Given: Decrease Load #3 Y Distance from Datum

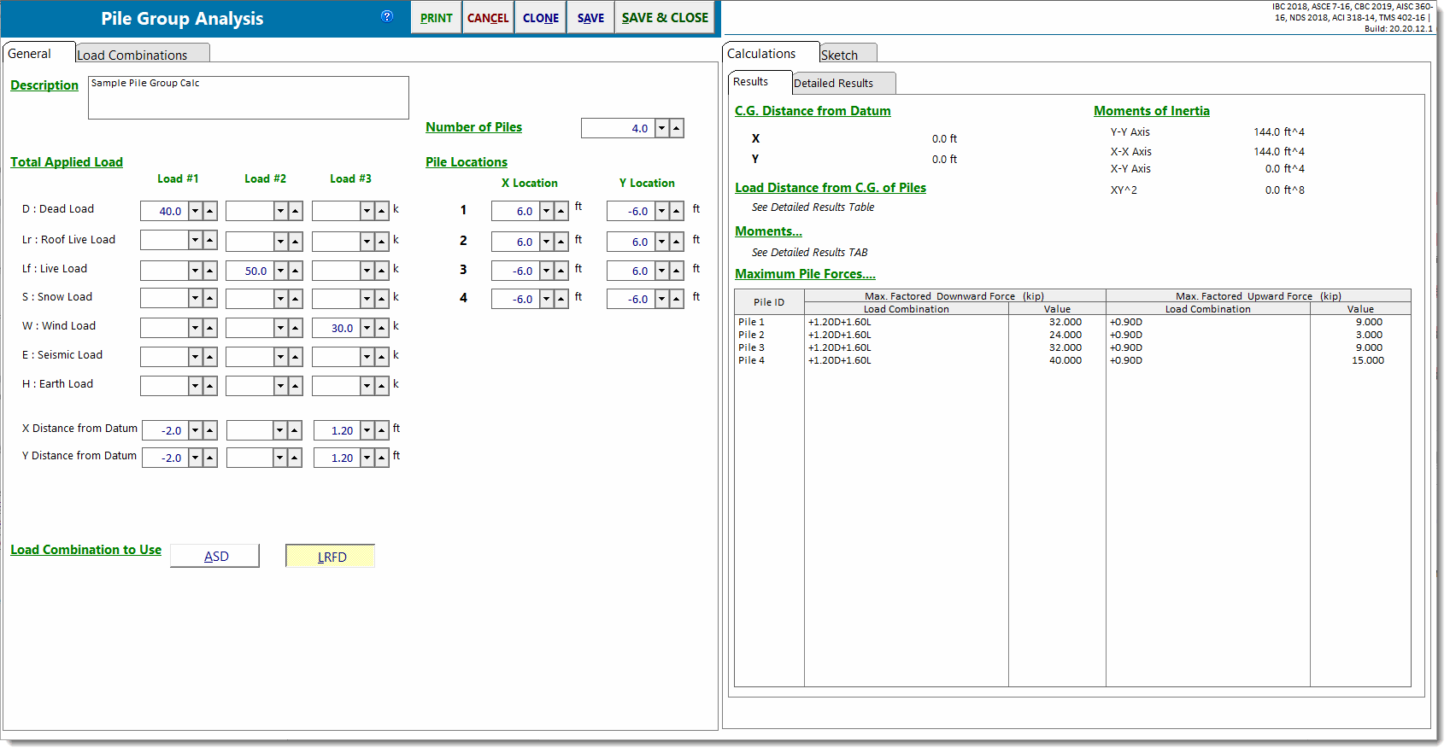Looking at the screenshot, I should coord(367,458).
